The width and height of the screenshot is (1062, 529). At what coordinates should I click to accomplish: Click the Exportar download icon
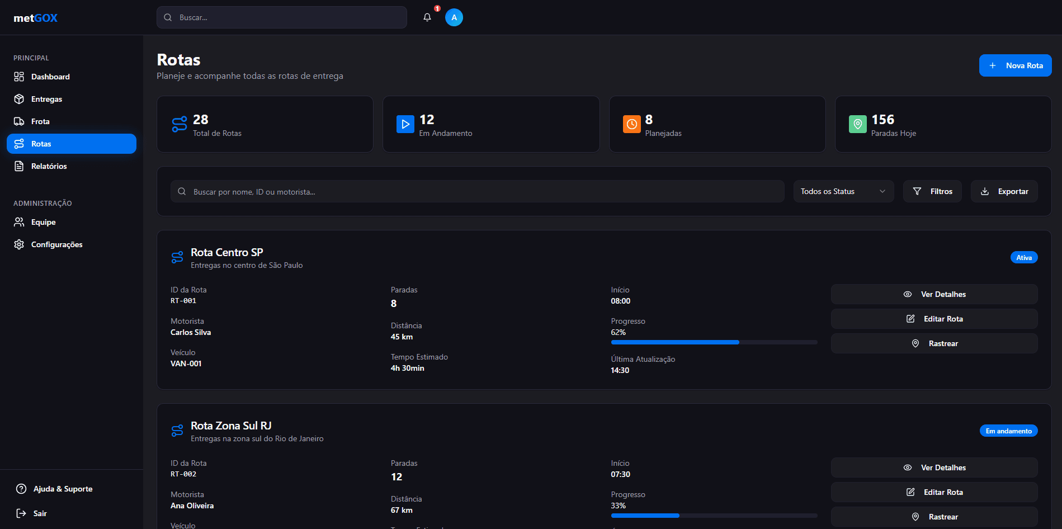(985, 191)
